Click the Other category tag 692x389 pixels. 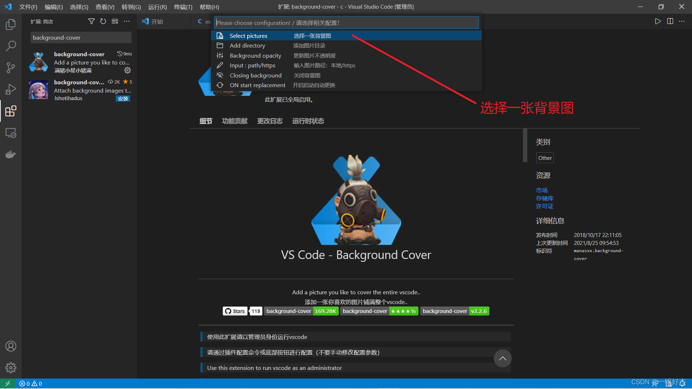coord(545,158)
